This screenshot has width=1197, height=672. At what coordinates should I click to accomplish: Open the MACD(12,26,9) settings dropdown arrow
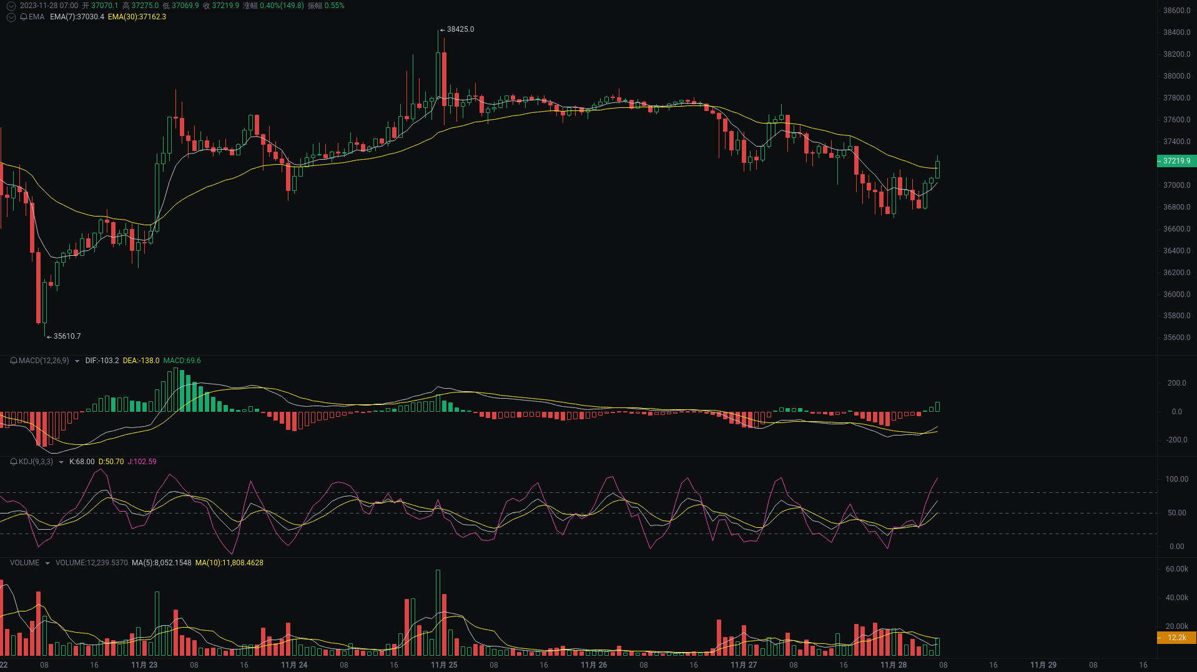(x=76, y=361)
